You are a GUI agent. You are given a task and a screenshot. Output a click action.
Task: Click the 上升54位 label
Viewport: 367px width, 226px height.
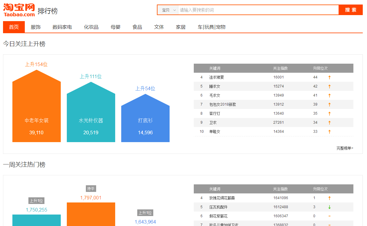pyautogui.click(x=145, y=88)
